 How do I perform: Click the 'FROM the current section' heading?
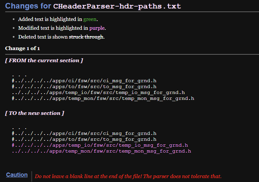click(44, 61)
